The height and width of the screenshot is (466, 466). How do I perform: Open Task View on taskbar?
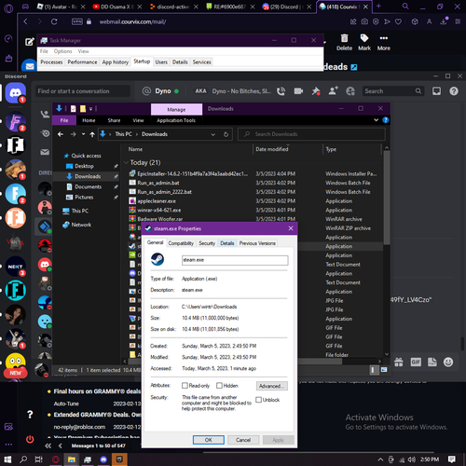pos(39,459)
